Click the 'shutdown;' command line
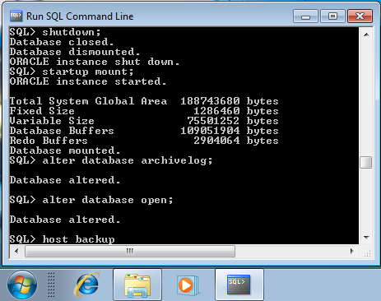Viewport: 381px width, 301px height. coord(55,32)
